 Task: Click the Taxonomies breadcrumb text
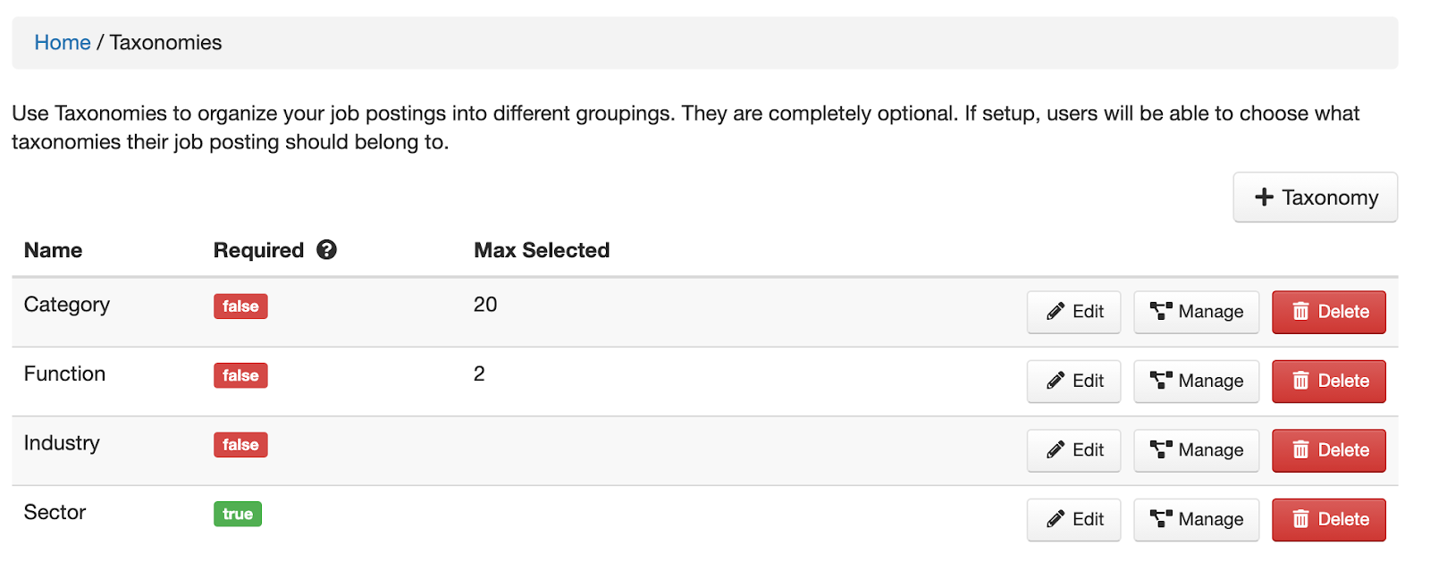point(165,43)
